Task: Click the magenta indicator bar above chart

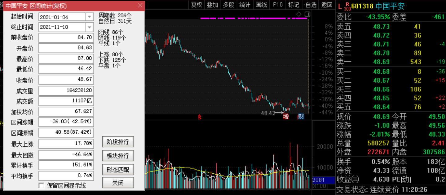Action: (x=254, y=18)
